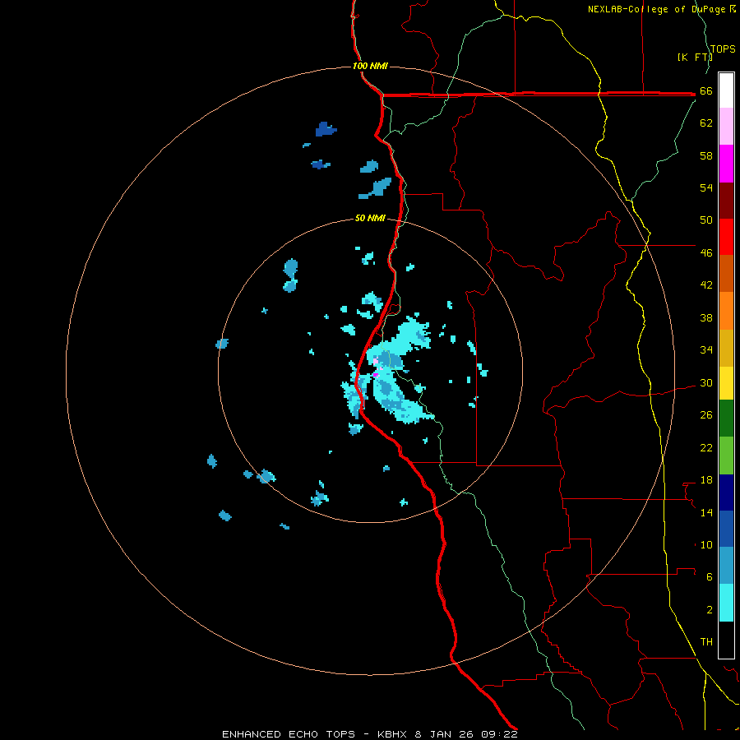Image resolution: width=740 pixels, height=740 pixels.
Task: Click the ENHANCED ECHO TOPS product title
Action: tap(289, 734)
